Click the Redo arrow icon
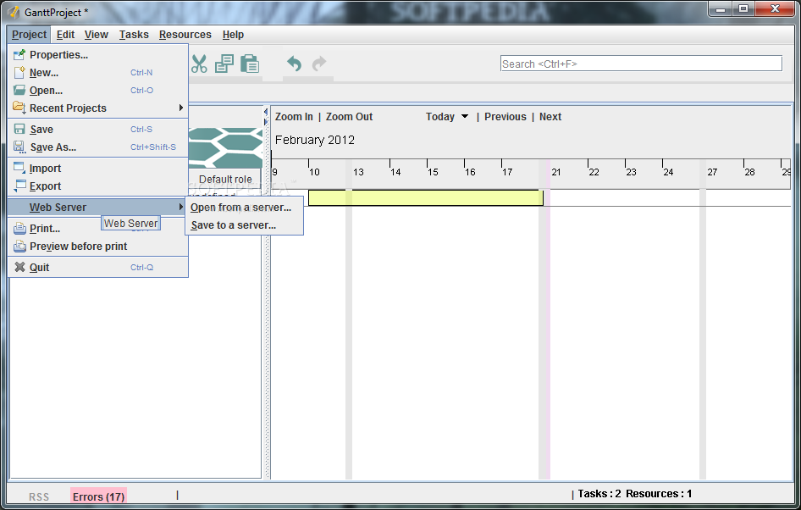The height and width of the screenshot is (510, 801). click(x=319, y=64)
